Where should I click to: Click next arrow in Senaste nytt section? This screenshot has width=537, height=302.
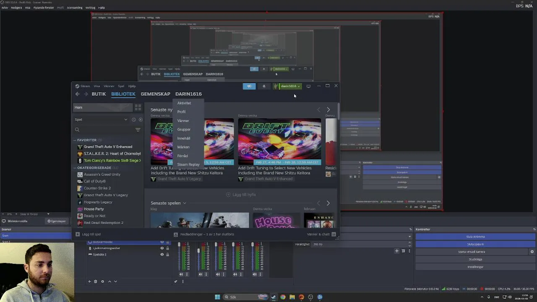(328, 109)
